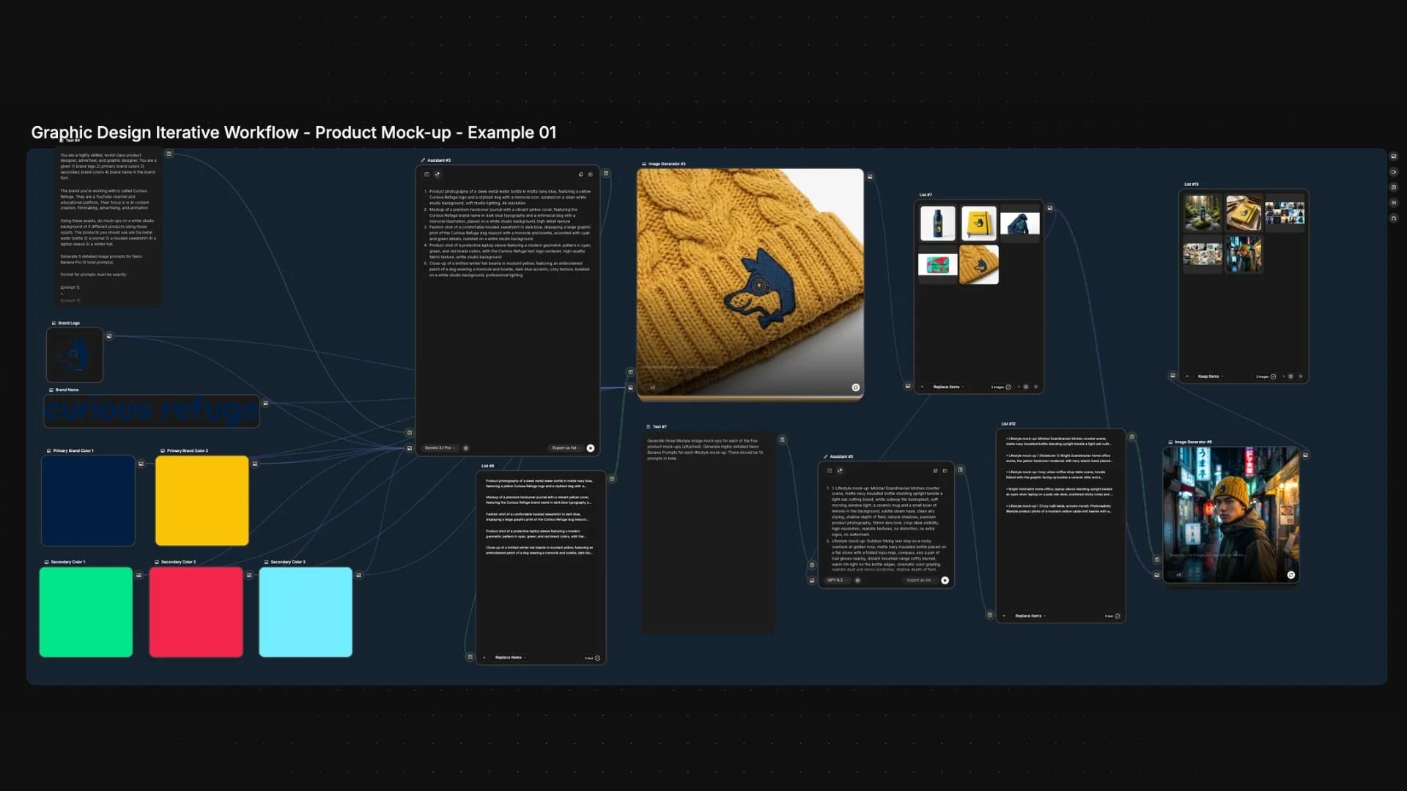This screenshot has width=1407, height=791.
Task: Select the share icon on Assistant #3 header
Action: 438,174
